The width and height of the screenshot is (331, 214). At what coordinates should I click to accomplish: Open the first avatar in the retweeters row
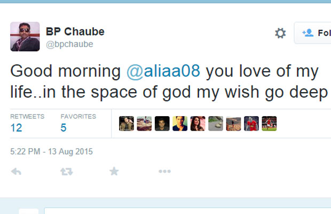(127, 124)
